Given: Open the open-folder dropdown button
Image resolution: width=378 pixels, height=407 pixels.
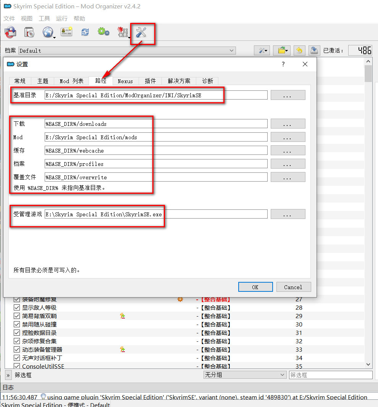Looking at the screenshot, I should (283, 50).
